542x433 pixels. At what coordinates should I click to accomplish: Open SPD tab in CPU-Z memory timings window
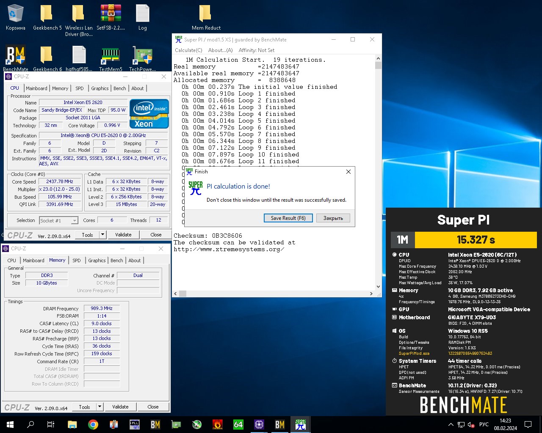coord(77,260)
